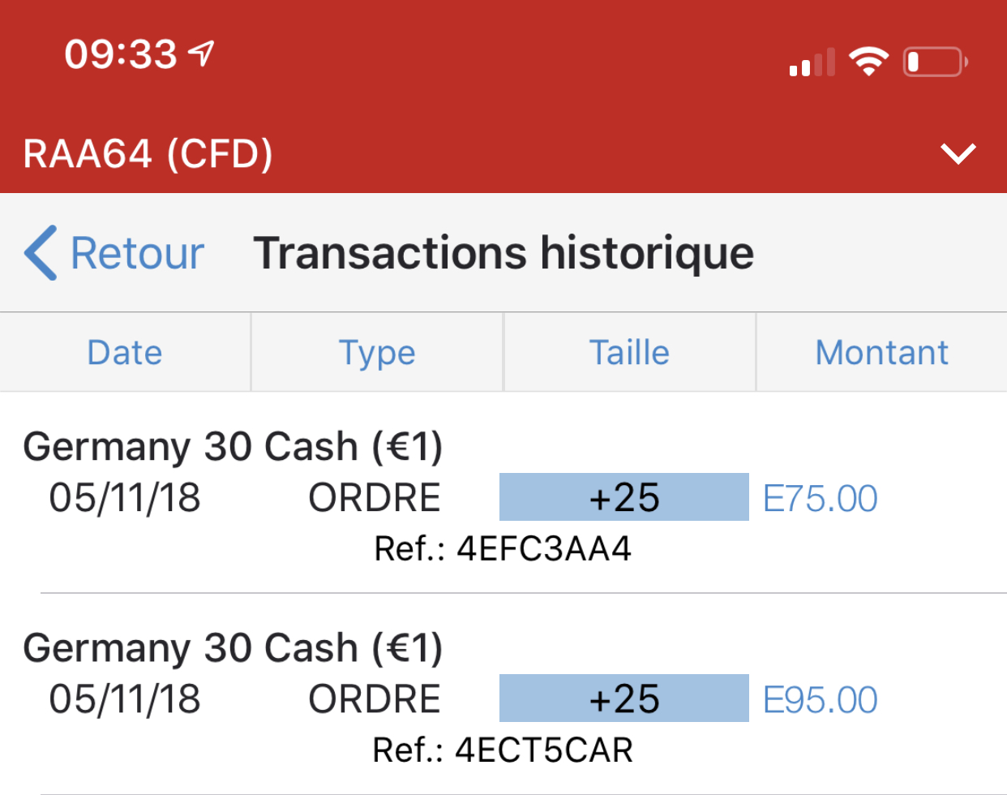Screen dimensions: 1007x795
Task: Open the E75.00 amount link
Action: 820,499
